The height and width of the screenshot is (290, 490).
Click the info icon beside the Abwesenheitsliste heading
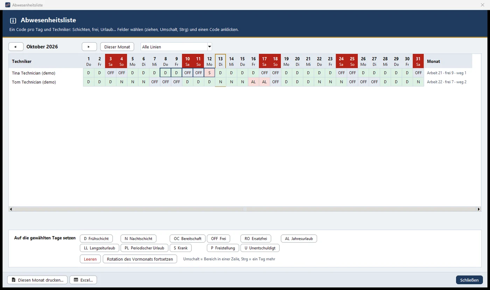pyautogui.click(x=13, y=21)
